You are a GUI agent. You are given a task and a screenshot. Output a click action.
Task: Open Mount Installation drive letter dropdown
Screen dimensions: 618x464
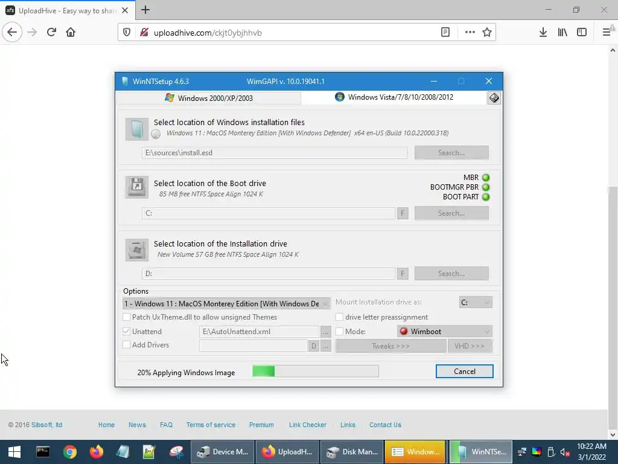pos(476,302)
